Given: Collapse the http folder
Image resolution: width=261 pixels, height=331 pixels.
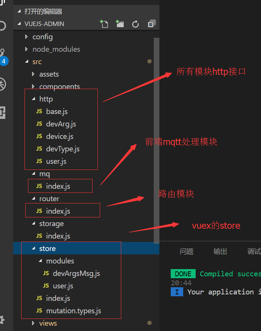Looking at the screenshot, I should click(46, 99).
